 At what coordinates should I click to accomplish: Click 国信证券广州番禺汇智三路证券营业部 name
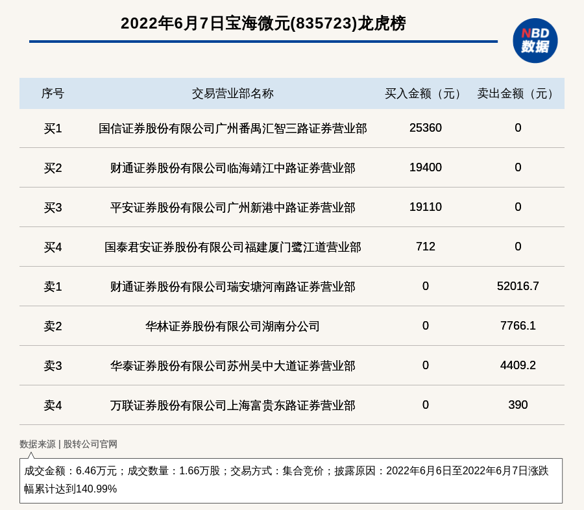click(233, 128)
